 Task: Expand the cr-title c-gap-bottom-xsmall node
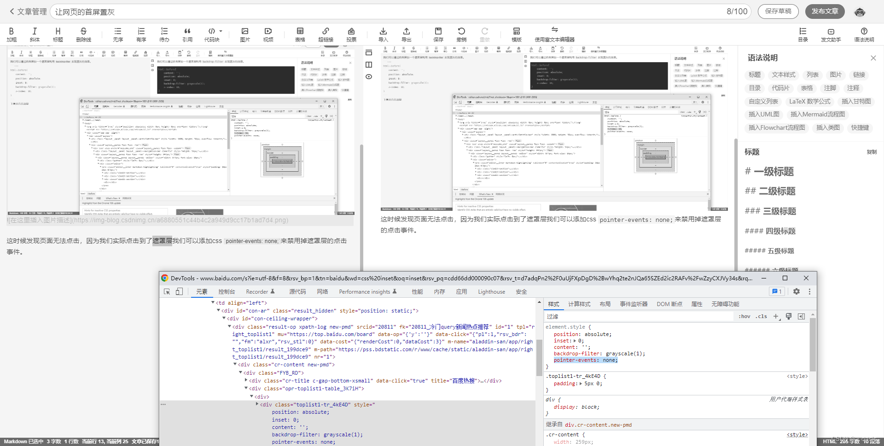246,380
